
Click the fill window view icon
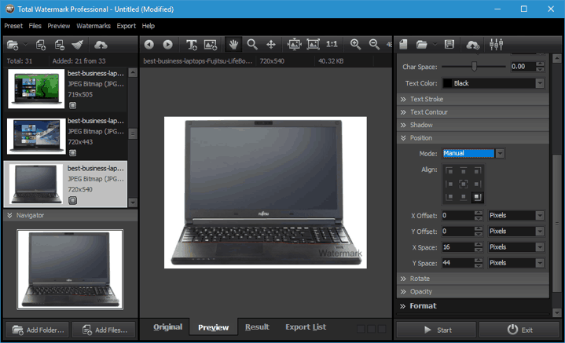pos(313,44)
